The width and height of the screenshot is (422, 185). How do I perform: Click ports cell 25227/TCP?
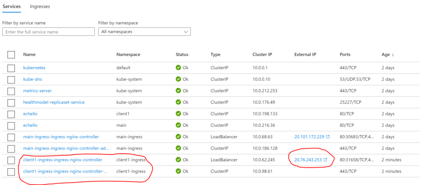click(x=349, y=102)
